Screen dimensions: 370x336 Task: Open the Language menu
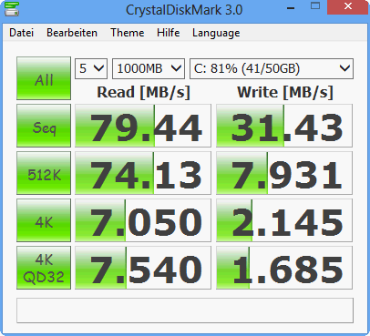tap(216, 33)
